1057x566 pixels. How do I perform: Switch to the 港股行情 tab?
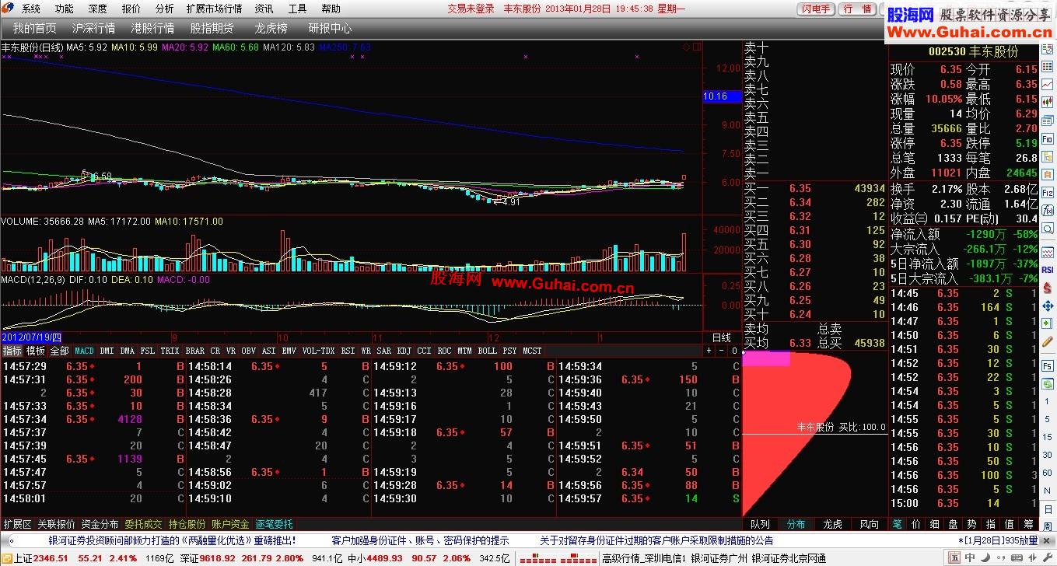click(152, 28)
